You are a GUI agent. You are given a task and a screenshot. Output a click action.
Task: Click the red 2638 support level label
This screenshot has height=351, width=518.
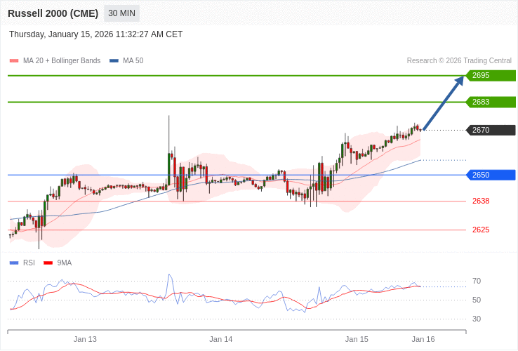pos(481,201)
